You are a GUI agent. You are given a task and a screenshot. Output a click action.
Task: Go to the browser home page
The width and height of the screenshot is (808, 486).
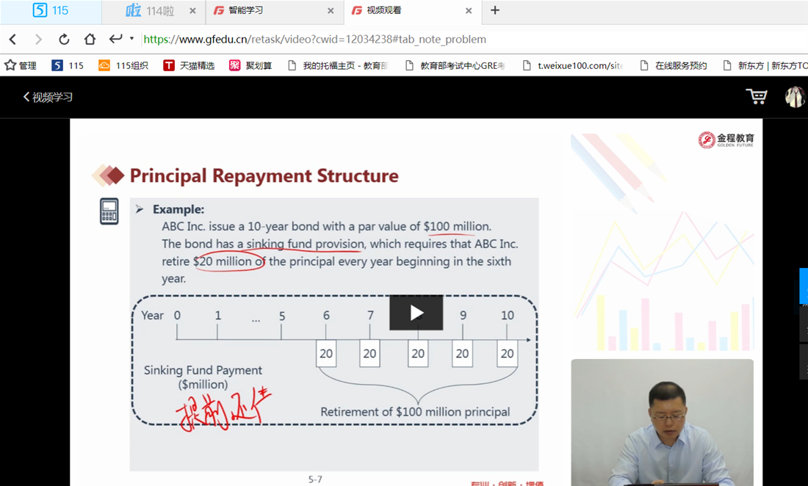[x=90, y=39]
